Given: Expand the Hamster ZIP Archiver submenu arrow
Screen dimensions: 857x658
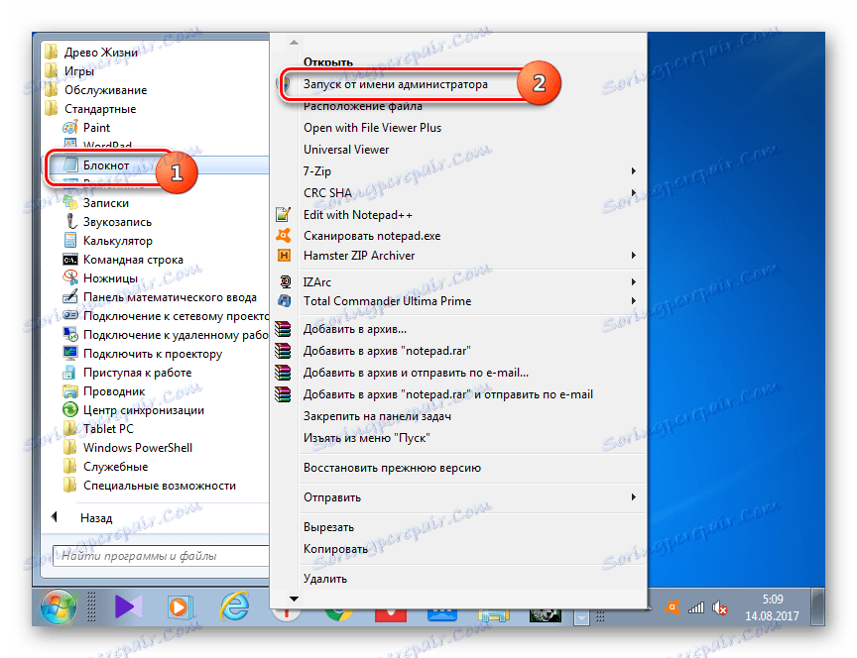Looking at the screenshot, I should (634, 256).
